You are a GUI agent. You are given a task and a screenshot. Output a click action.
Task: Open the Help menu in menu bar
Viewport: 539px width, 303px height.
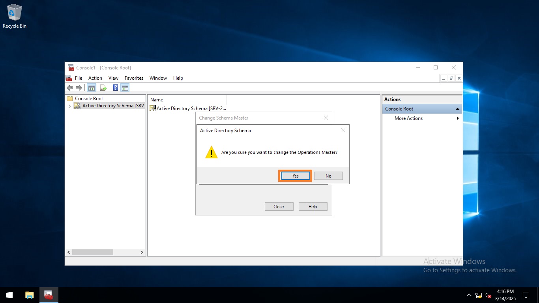pos(178,78)
